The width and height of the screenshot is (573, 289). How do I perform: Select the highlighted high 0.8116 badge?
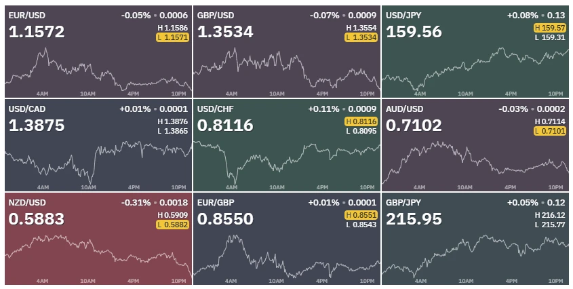pyautogui.click(x=361, y=121)
